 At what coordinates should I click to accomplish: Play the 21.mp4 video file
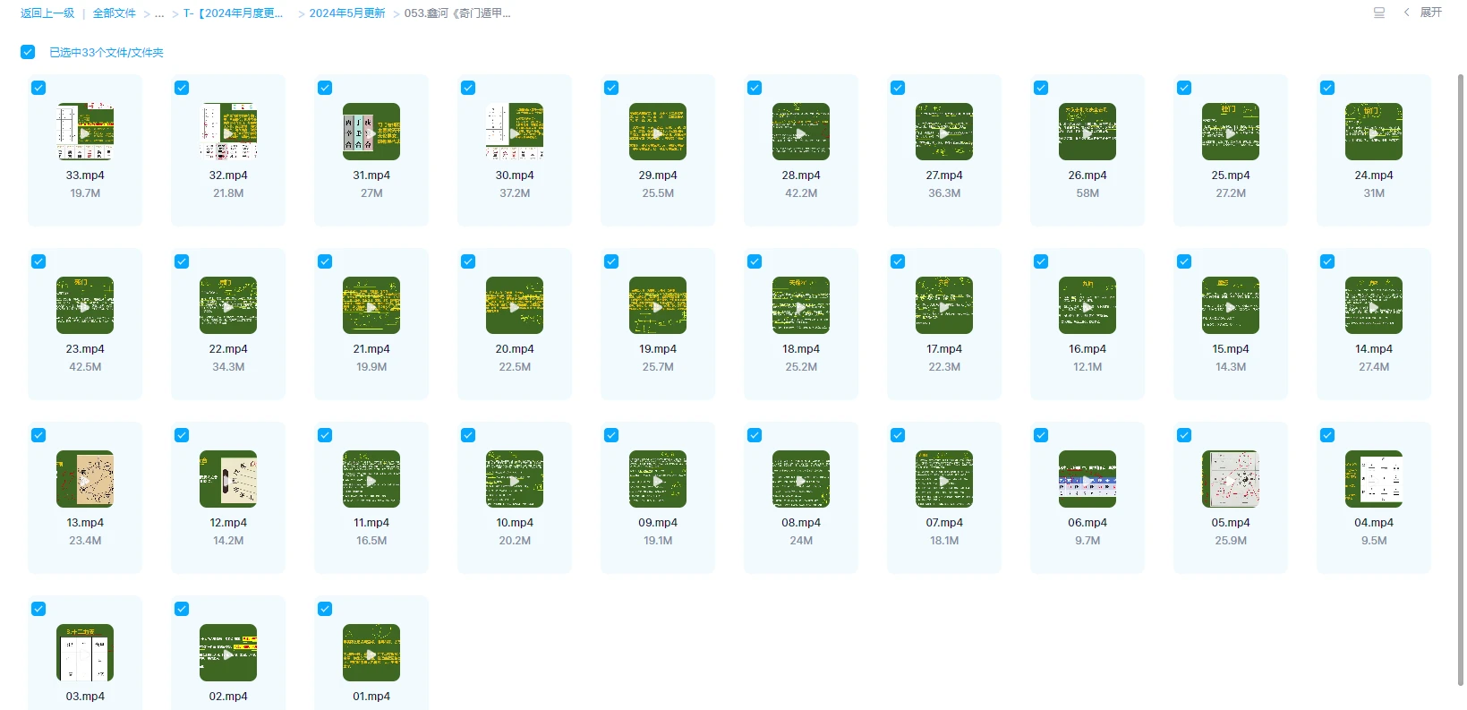pyautogui.click(x=371, y=305)
